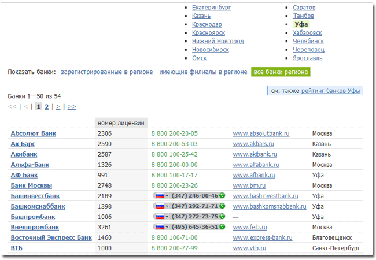Open Восточный Экспресс Банк page
The image size is (376, 260).
point(51,237)
